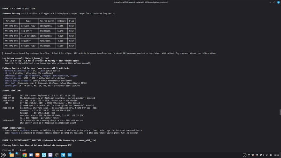Click the 2018-05 timeline date
This screenshot has width=281, height=158.
click(x=7, y=96)
